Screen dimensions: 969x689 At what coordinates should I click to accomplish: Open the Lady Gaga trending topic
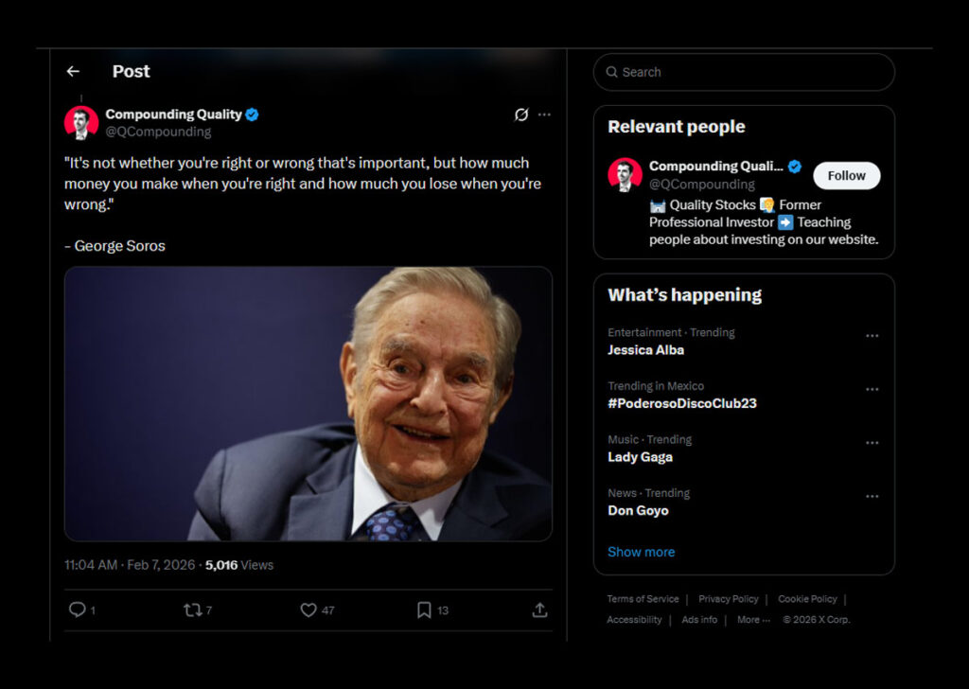click(640, 457)
